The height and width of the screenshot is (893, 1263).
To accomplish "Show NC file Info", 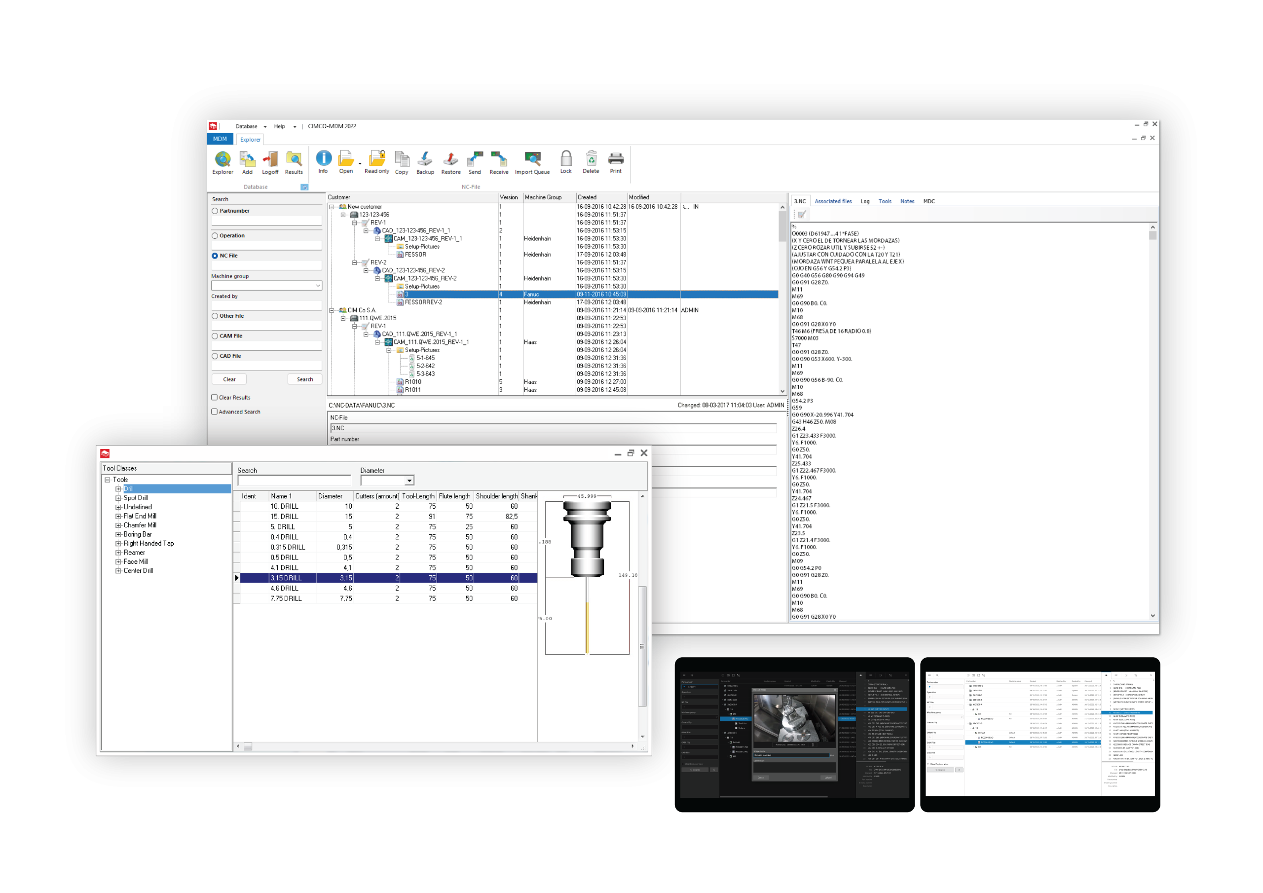I will 324,162.
